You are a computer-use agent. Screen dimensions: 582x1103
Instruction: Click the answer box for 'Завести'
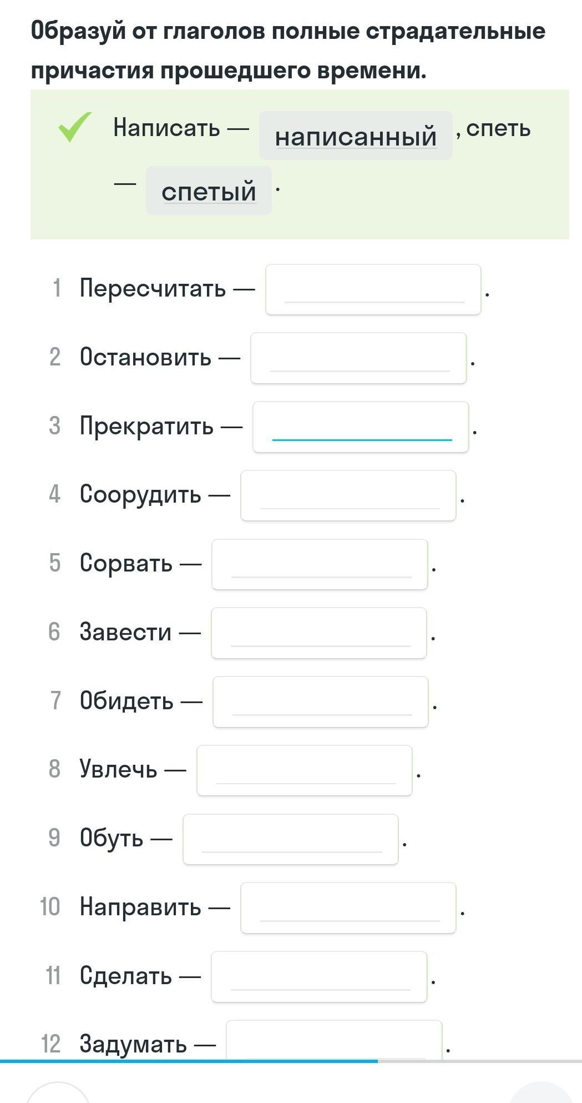coord(319,633)
